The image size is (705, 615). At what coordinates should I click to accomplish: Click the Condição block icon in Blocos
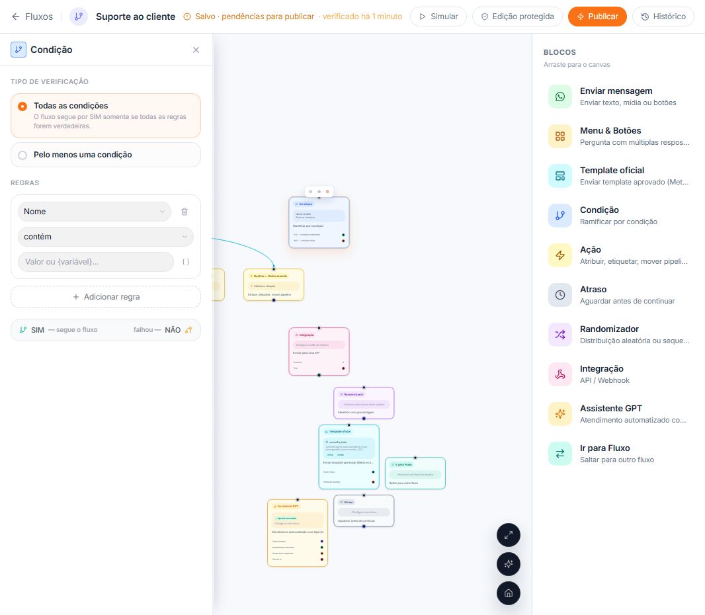click(560, 216)
